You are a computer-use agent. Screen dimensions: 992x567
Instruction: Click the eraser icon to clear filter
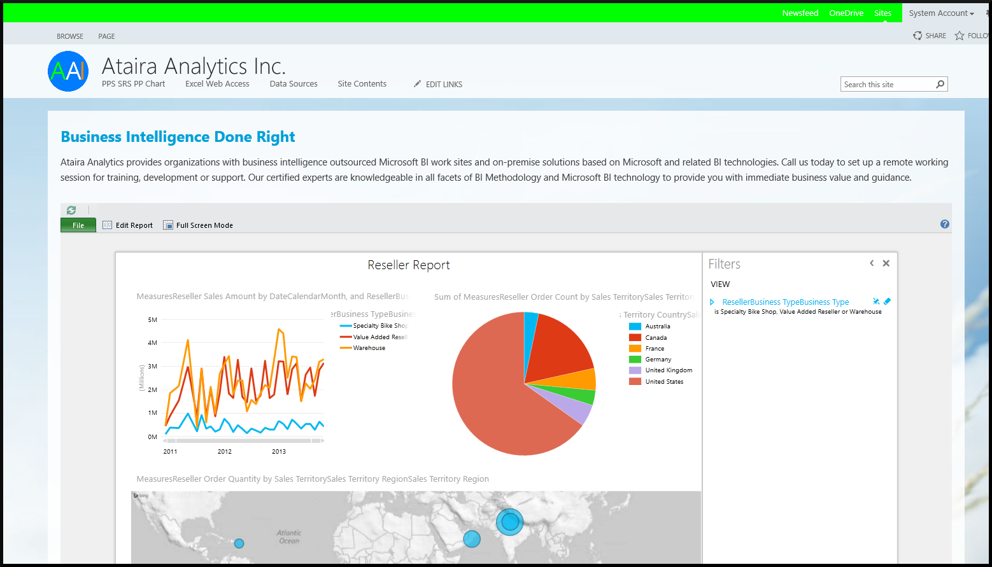887,302
